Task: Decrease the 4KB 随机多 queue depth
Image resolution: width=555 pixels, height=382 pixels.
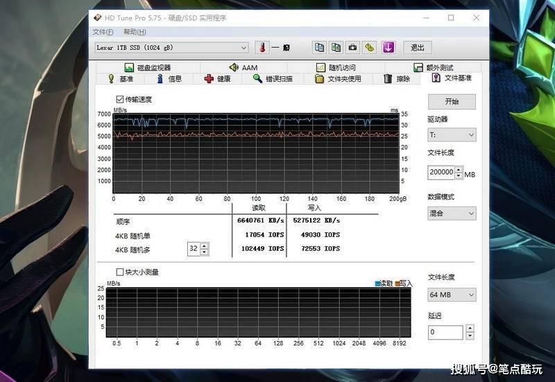Action: pos(204,252)
